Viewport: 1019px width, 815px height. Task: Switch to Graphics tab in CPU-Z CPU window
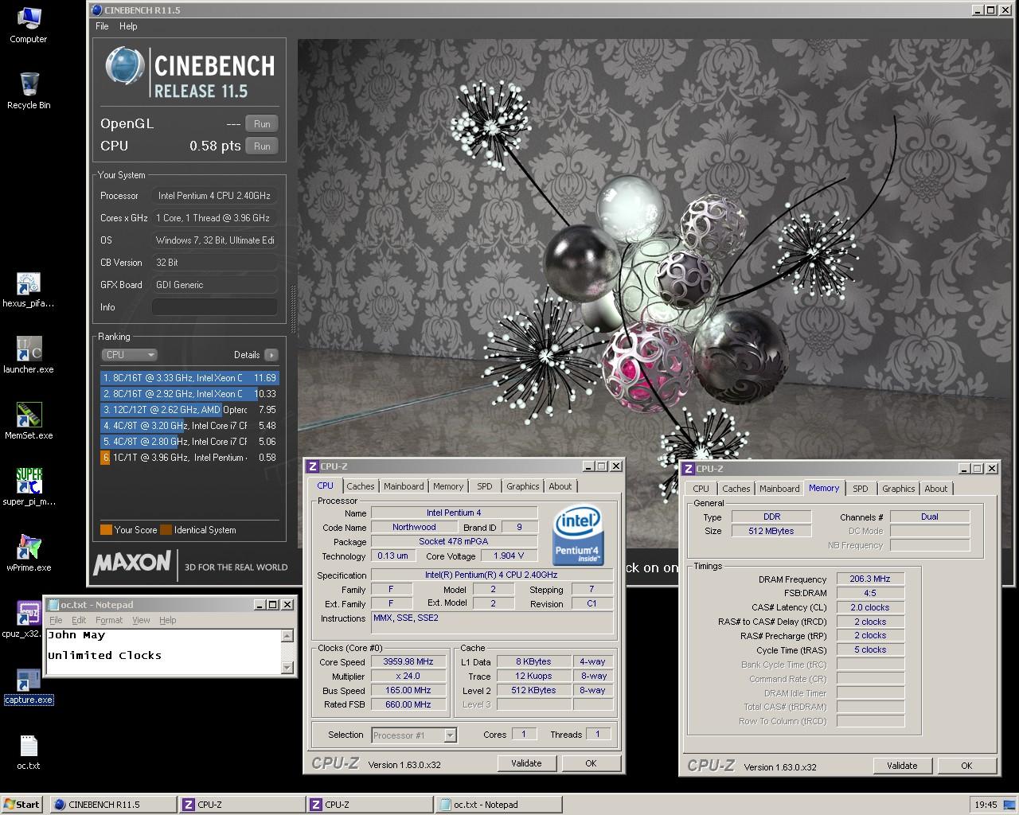click(522, 486)
